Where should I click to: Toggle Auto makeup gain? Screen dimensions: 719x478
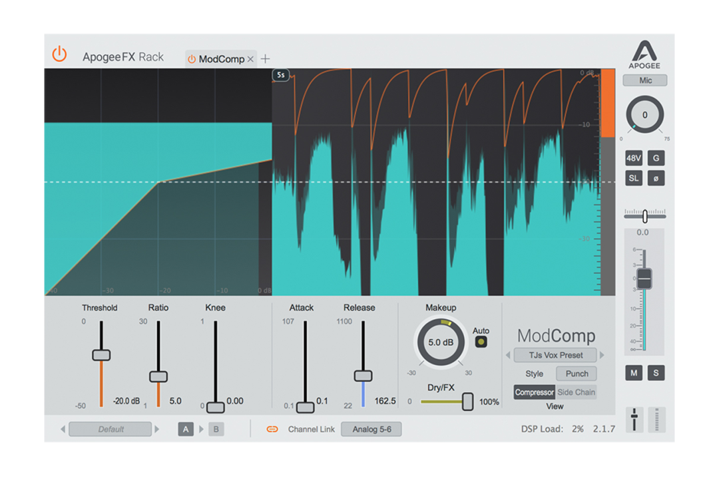[x=481, y=342]
